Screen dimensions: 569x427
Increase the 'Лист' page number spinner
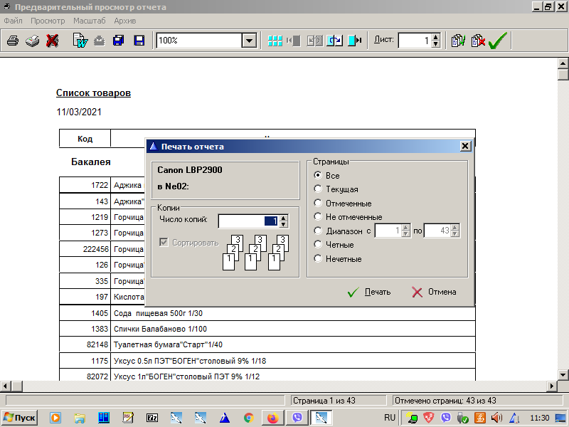[436, 37]
